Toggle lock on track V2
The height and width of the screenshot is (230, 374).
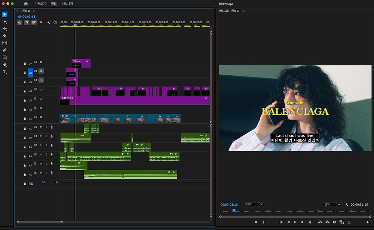click(x=25, y=110)
